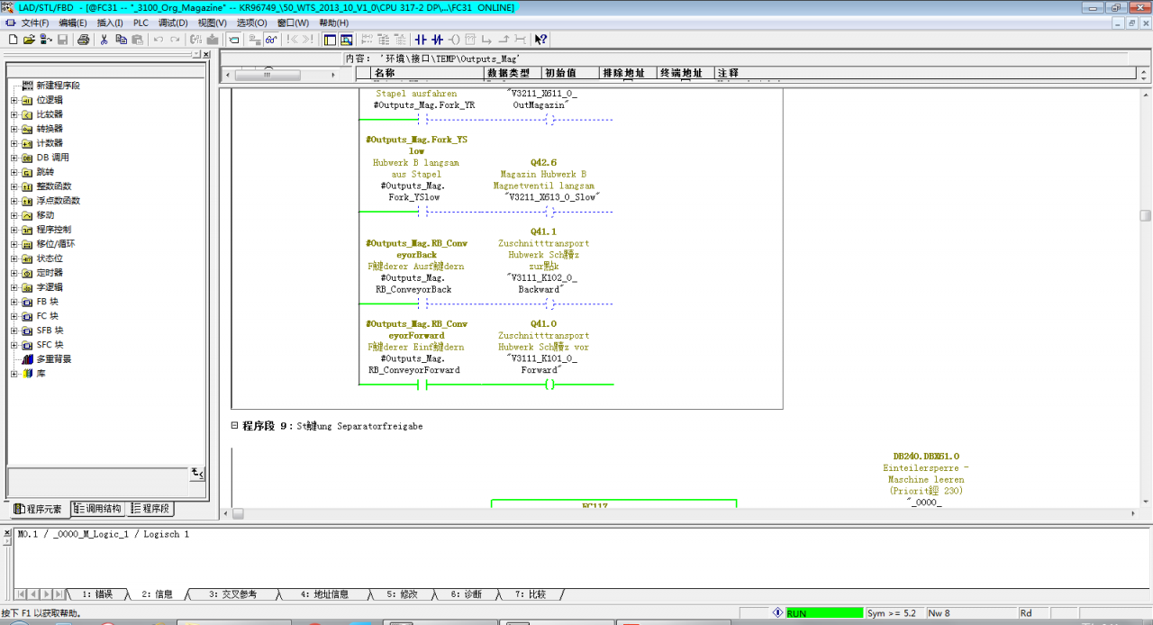Screen dimensions: 1153x625
Task: Click the context Help arrow icon
Action: 540,40
